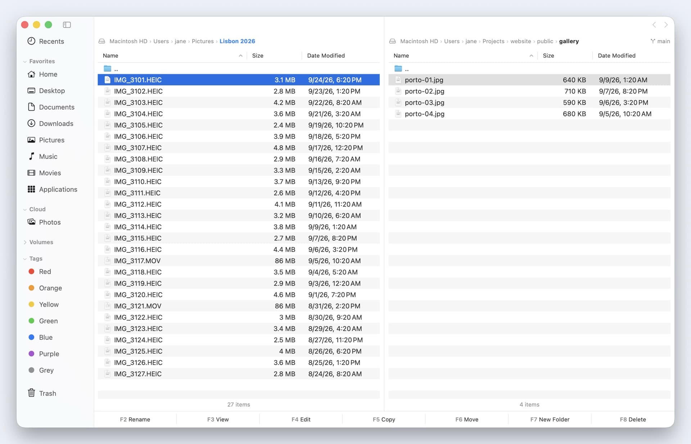Toggle Name sort arrow in left pane
The image size is (691, 444).
(x=240, y=55)
